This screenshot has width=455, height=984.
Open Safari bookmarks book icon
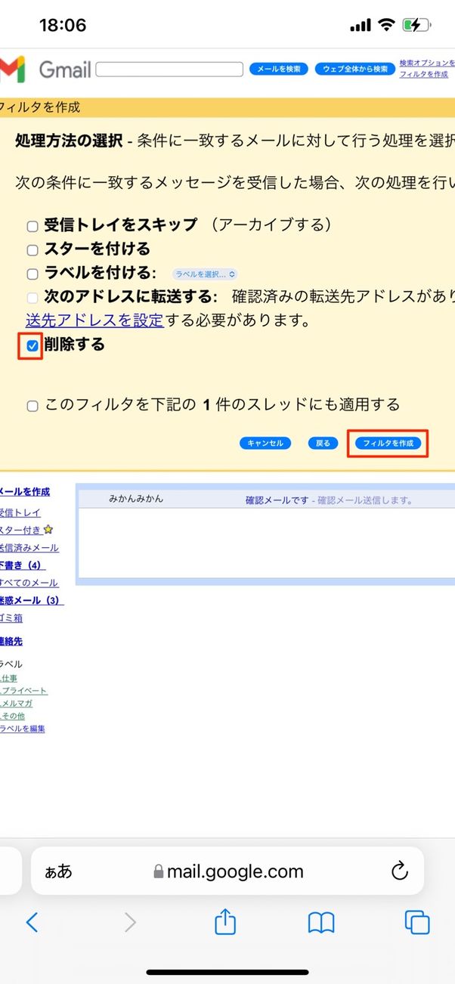pyautogui.click(x=321, y=922)
